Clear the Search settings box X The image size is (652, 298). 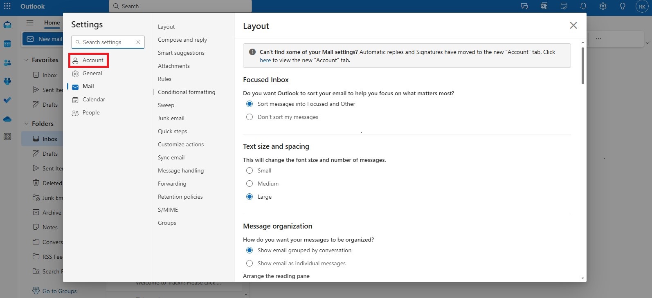pos(138,42)
